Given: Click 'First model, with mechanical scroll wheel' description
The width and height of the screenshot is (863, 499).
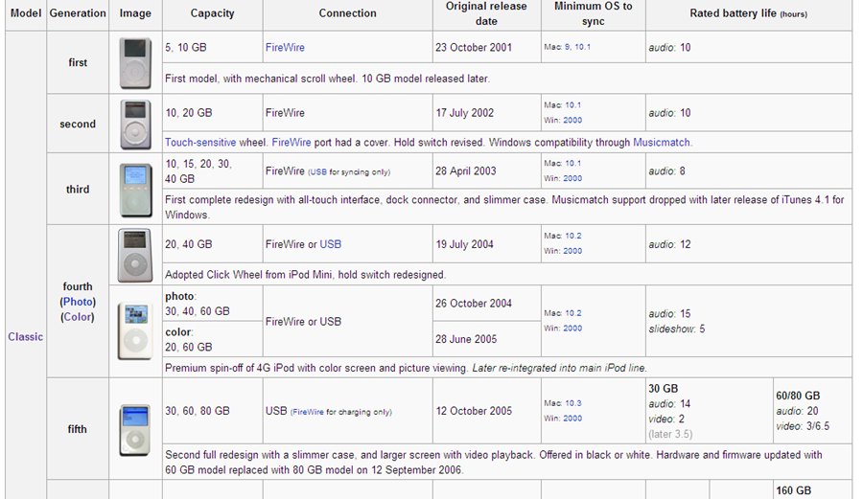Looking at the screenshot, I should click(x=328, y=79).
